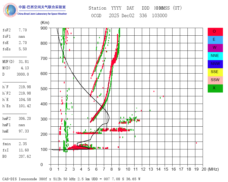Viewport: 228px width, 182px height.
Task: Click the MUF(D) parameter label
Action: [x=8, y=62]
